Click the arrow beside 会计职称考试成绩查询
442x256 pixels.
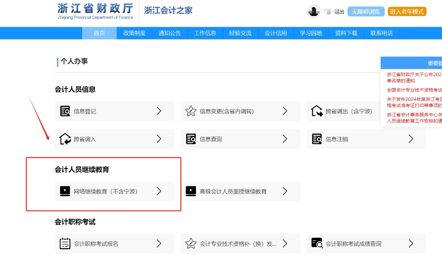pos(411,244)
